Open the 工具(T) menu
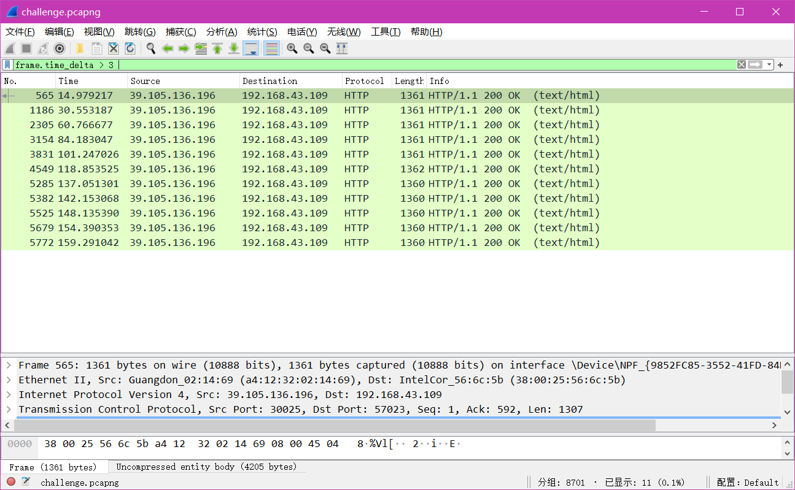This screenshot has height=490, width=795. (386, 32)
